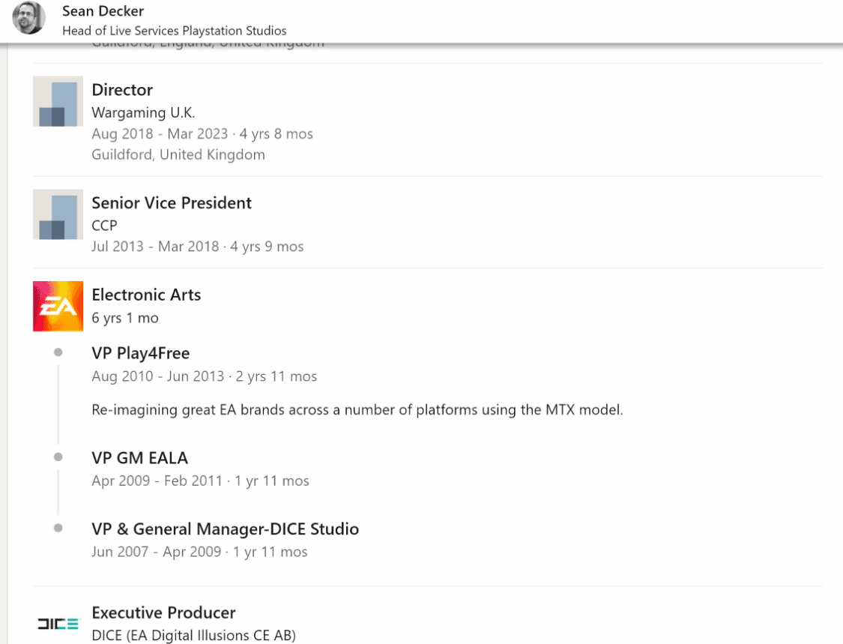The image size is (843, 644).
Task: Open the Electronic Arts EA logo
Action: click(58, 306)
